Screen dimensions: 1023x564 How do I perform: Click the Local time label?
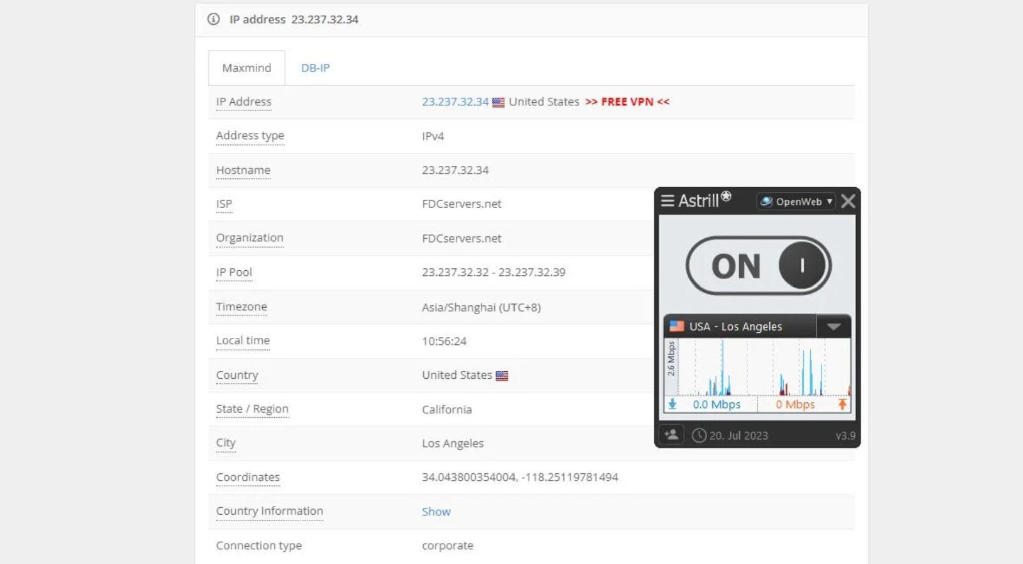243,340
